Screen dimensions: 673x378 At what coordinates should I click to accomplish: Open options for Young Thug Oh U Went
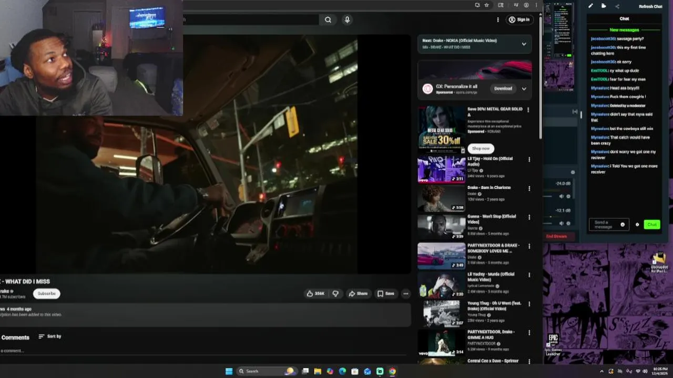[529, 303]
